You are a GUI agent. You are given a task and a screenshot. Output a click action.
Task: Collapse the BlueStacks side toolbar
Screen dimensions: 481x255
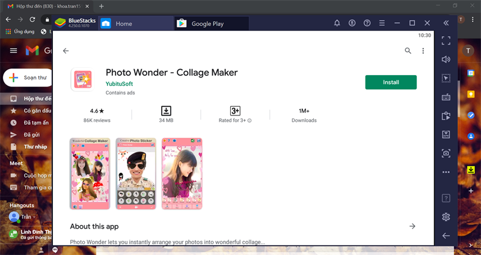pyautogui.click(x=446, y=23)
